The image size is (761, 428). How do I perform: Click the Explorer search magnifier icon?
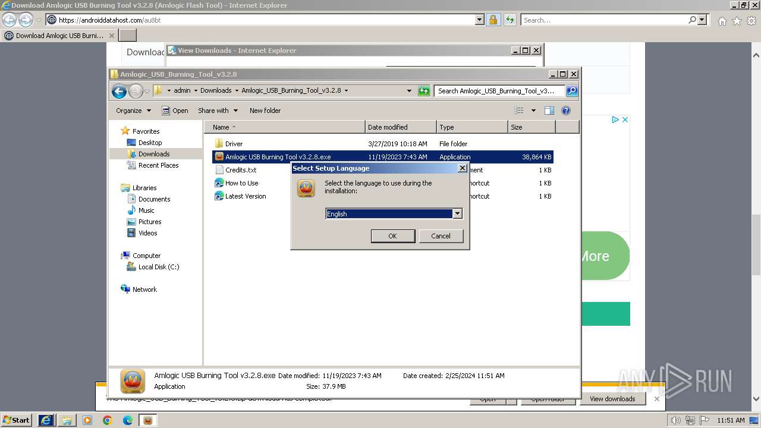click(x=572, y=91)
